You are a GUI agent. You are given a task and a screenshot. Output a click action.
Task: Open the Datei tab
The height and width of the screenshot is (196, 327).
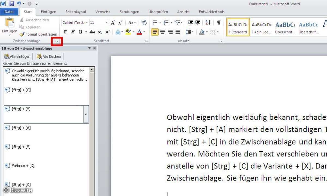(x=9, y=12)
